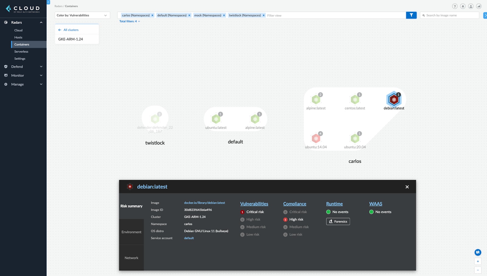The image size is (487, 276).
Task: Click High risk under Compliance
Action: [293, 220]
